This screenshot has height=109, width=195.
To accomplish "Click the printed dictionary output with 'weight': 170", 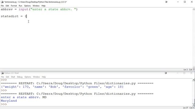I will [62, 87].
